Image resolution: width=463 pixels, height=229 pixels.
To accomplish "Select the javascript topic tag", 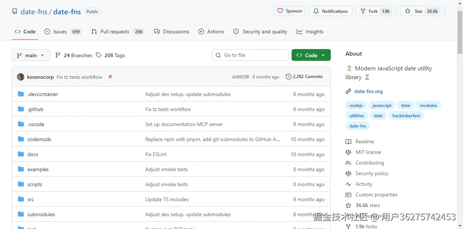I will [382, 106].
